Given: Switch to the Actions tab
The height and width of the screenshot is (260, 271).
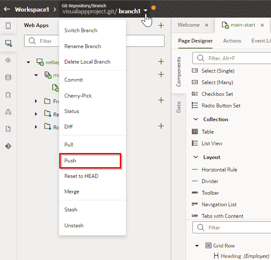Looking at the screenshot, I should [232, 41].
